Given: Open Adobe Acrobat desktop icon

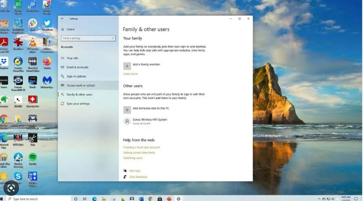Looking at the screenshot, I should (x=4, y=45).
